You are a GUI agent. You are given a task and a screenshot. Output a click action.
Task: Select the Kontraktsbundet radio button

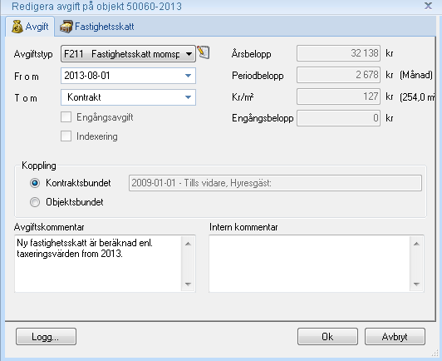coord(35,183)
